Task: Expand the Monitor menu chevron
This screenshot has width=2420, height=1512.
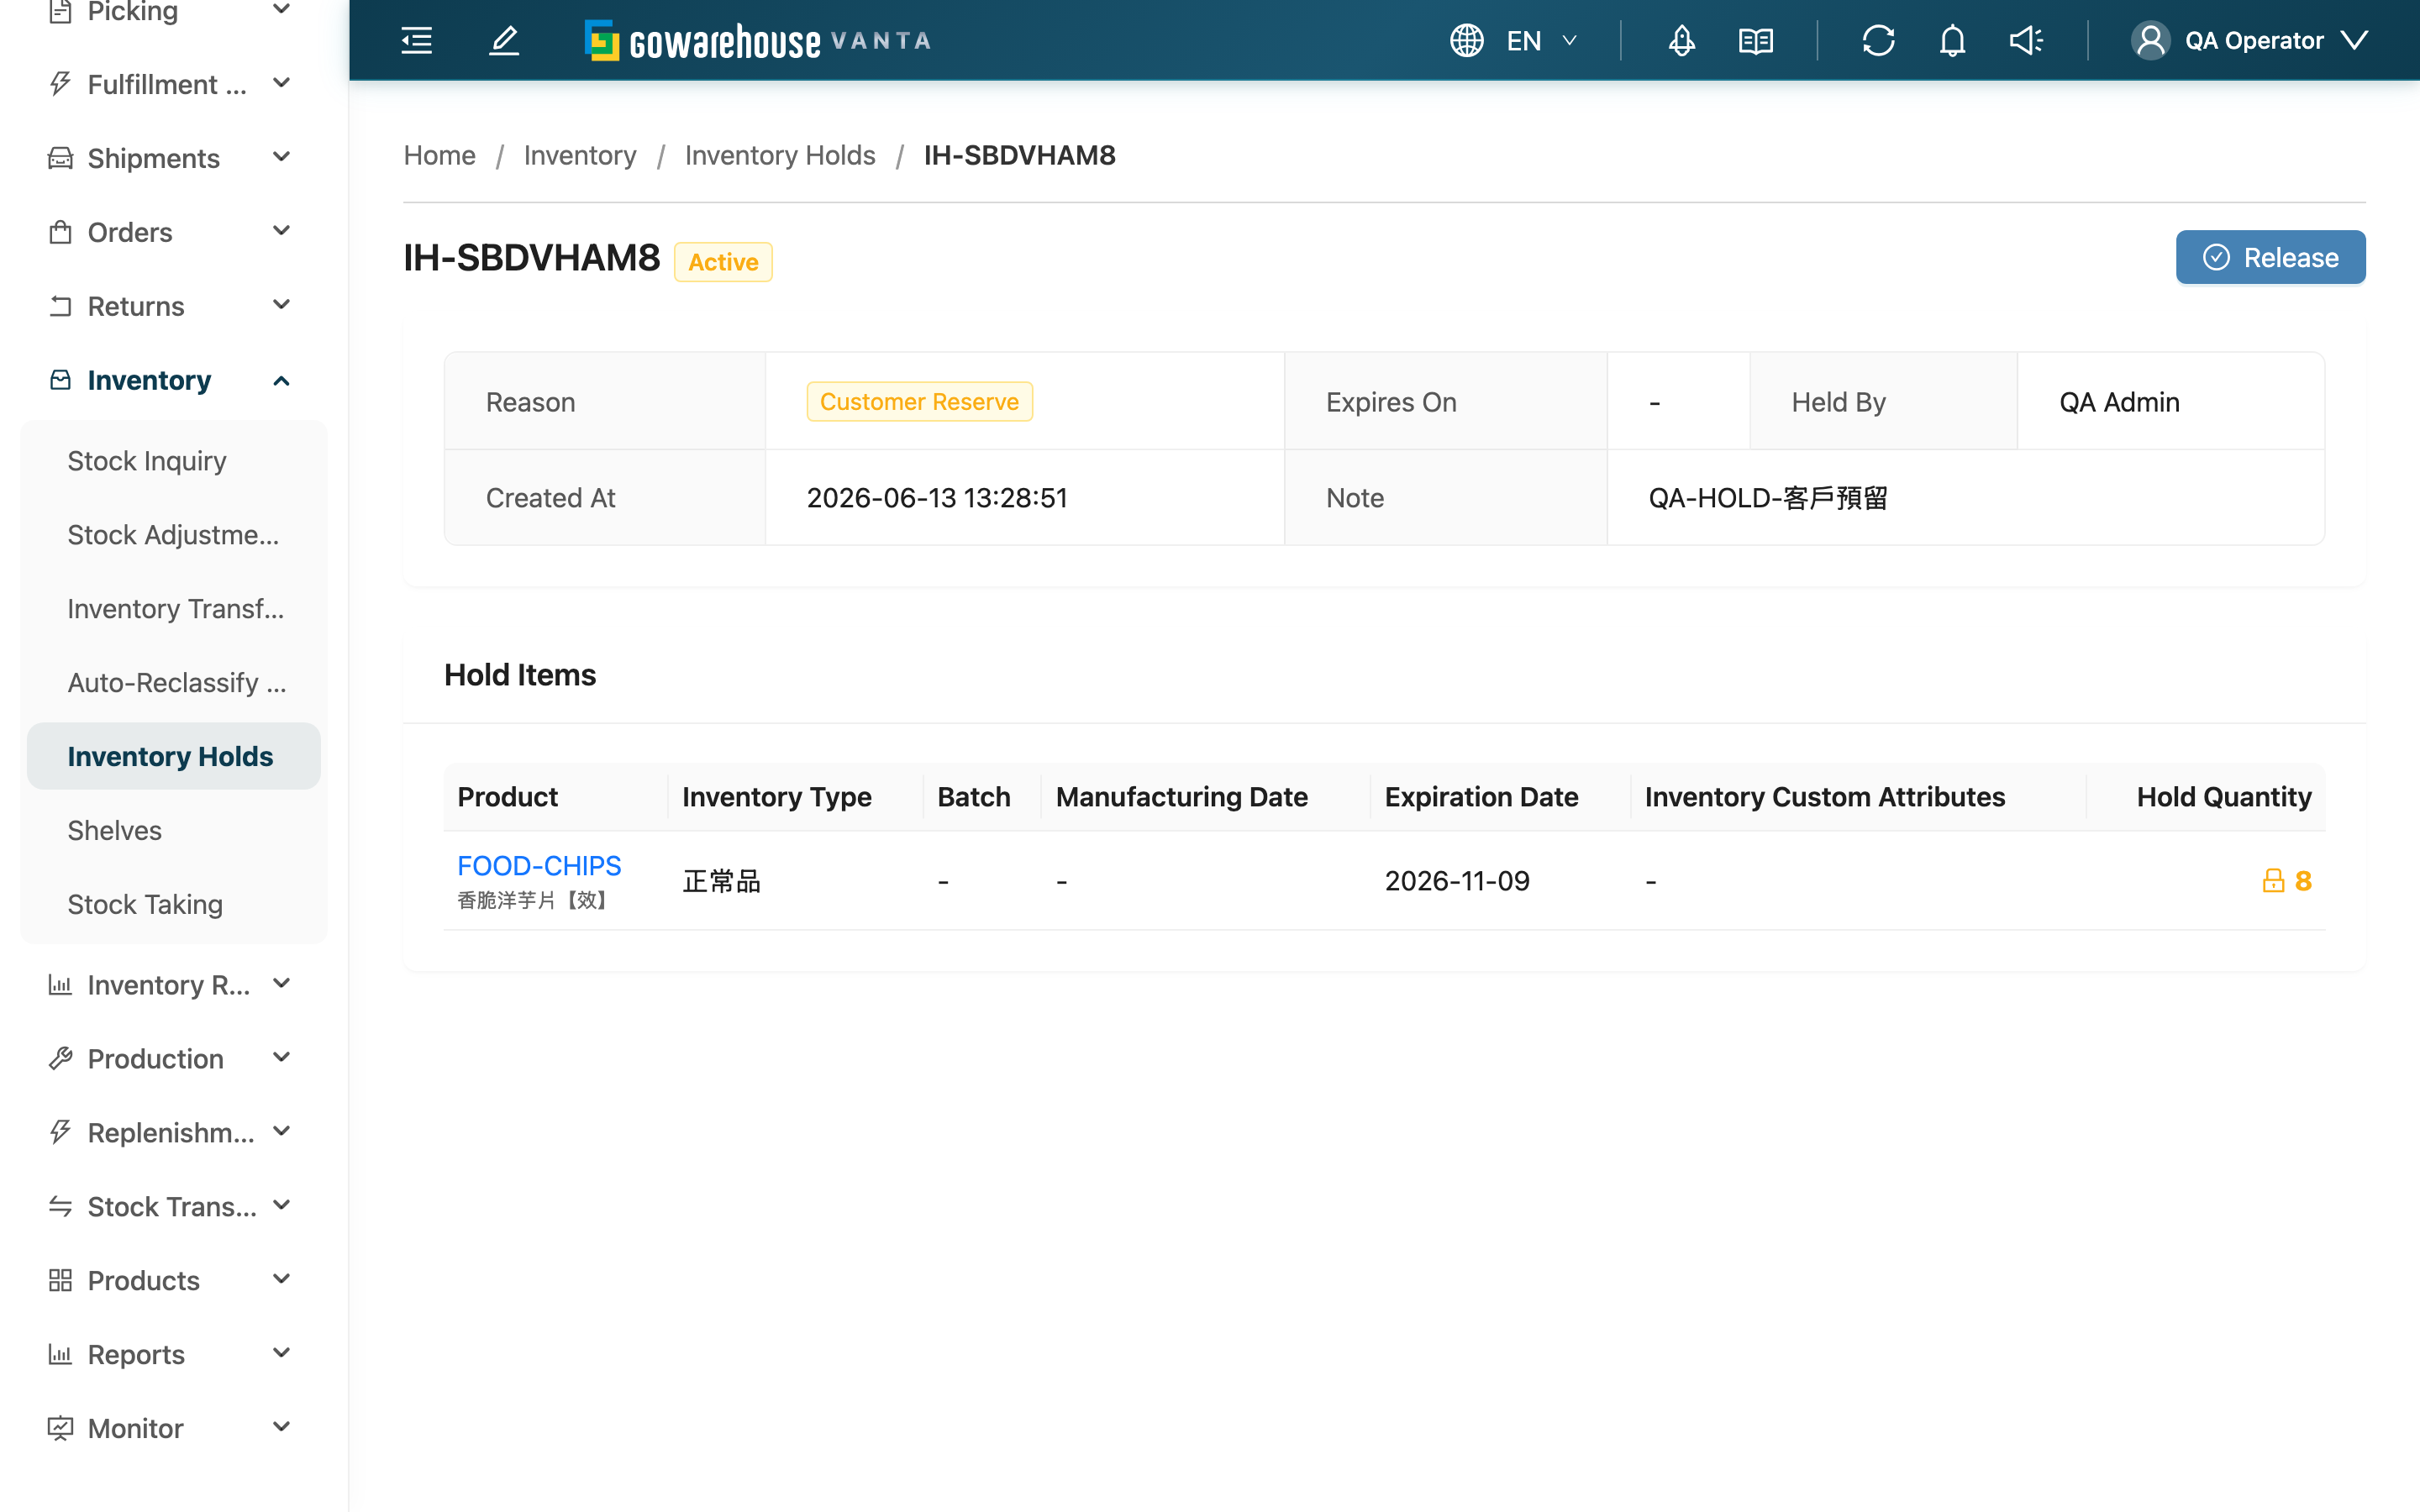Action: (281, 1427)
